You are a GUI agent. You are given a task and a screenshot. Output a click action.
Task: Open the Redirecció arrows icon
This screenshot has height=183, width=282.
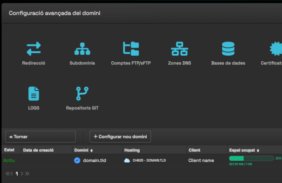tap(33, 49)
